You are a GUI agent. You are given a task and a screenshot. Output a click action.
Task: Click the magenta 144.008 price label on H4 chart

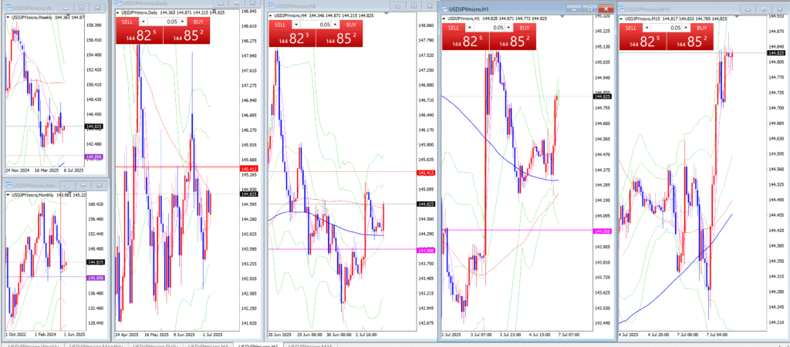426,250
